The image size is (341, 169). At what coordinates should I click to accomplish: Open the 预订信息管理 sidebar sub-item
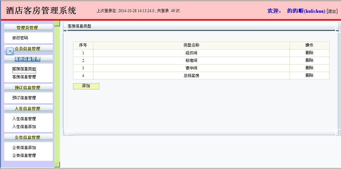(x=24, y=98)
